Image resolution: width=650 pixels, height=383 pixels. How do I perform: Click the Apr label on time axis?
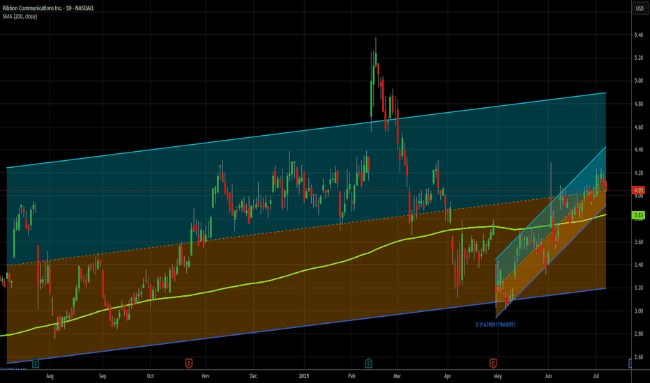tap(447, 376)
